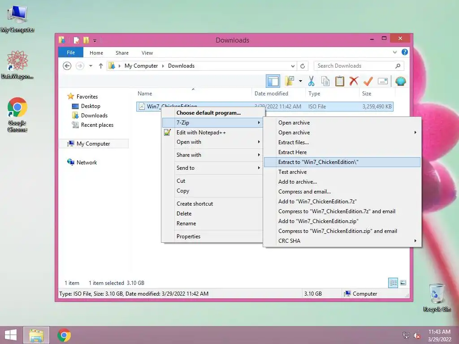Select Extract Here in 7-Zip menu
This screenshot has width=459, height=344.
pos(342,152)
